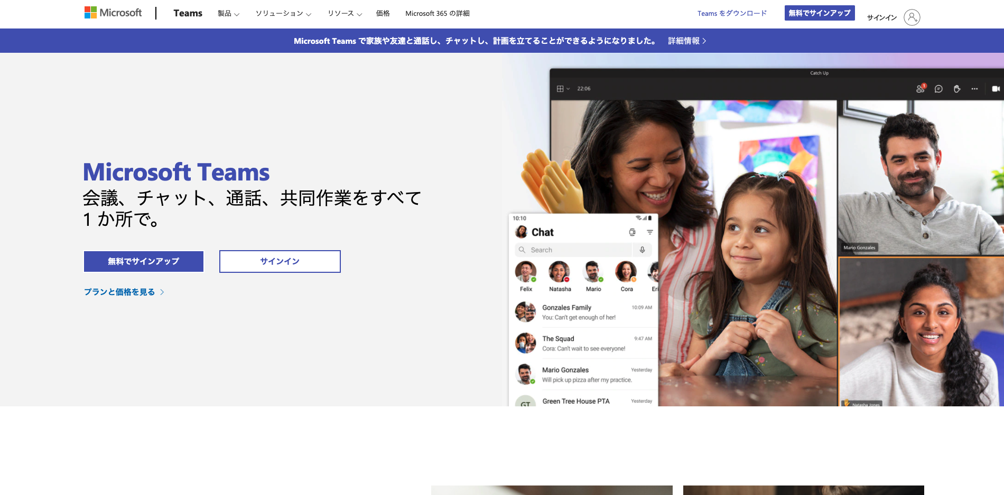Open the 価格 menu item
The height and width of the screenshot is (495, 1004).
(x=383, y=14)
